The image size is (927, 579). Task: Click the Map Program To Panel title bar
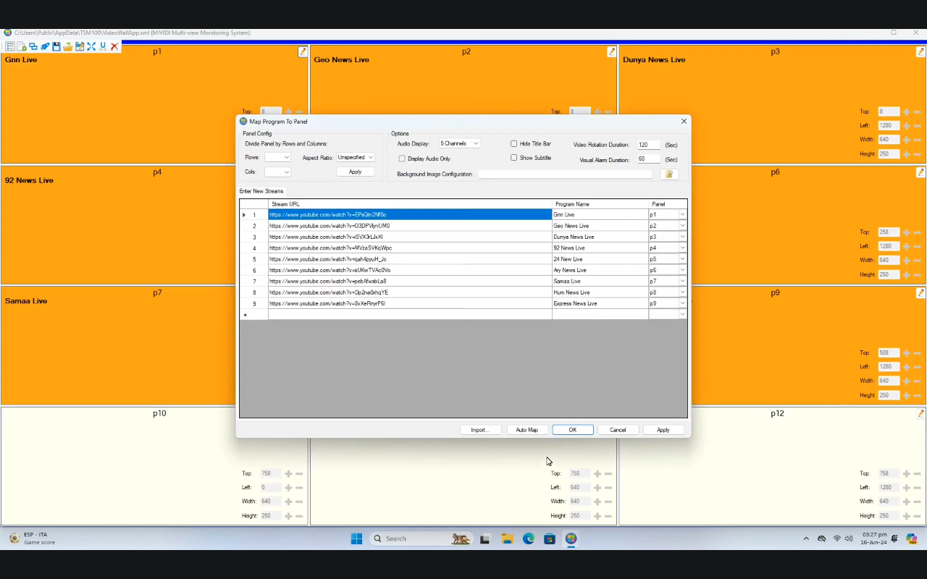coord(435,121)
